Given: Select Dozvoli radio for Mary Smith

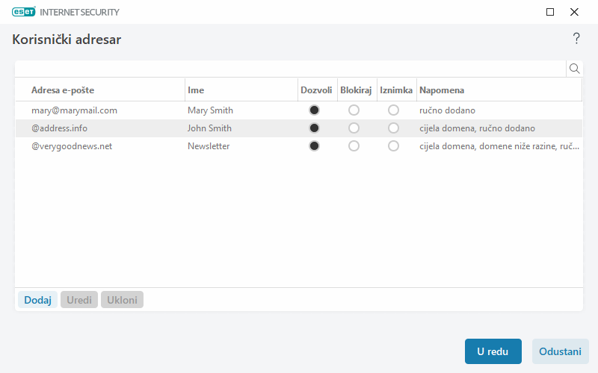Looking at the screenshot, I should point(314,110).
